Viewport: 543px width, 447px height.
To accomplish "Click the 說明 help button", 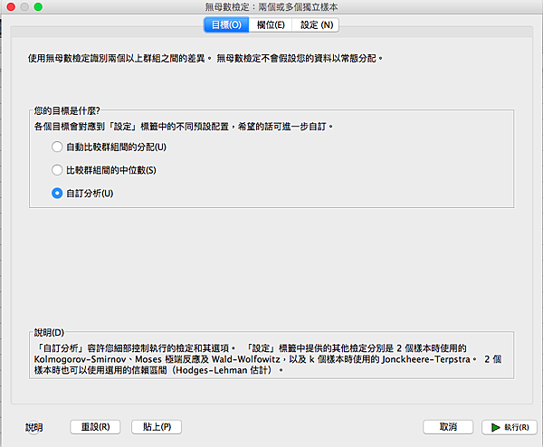I will 34,427.
